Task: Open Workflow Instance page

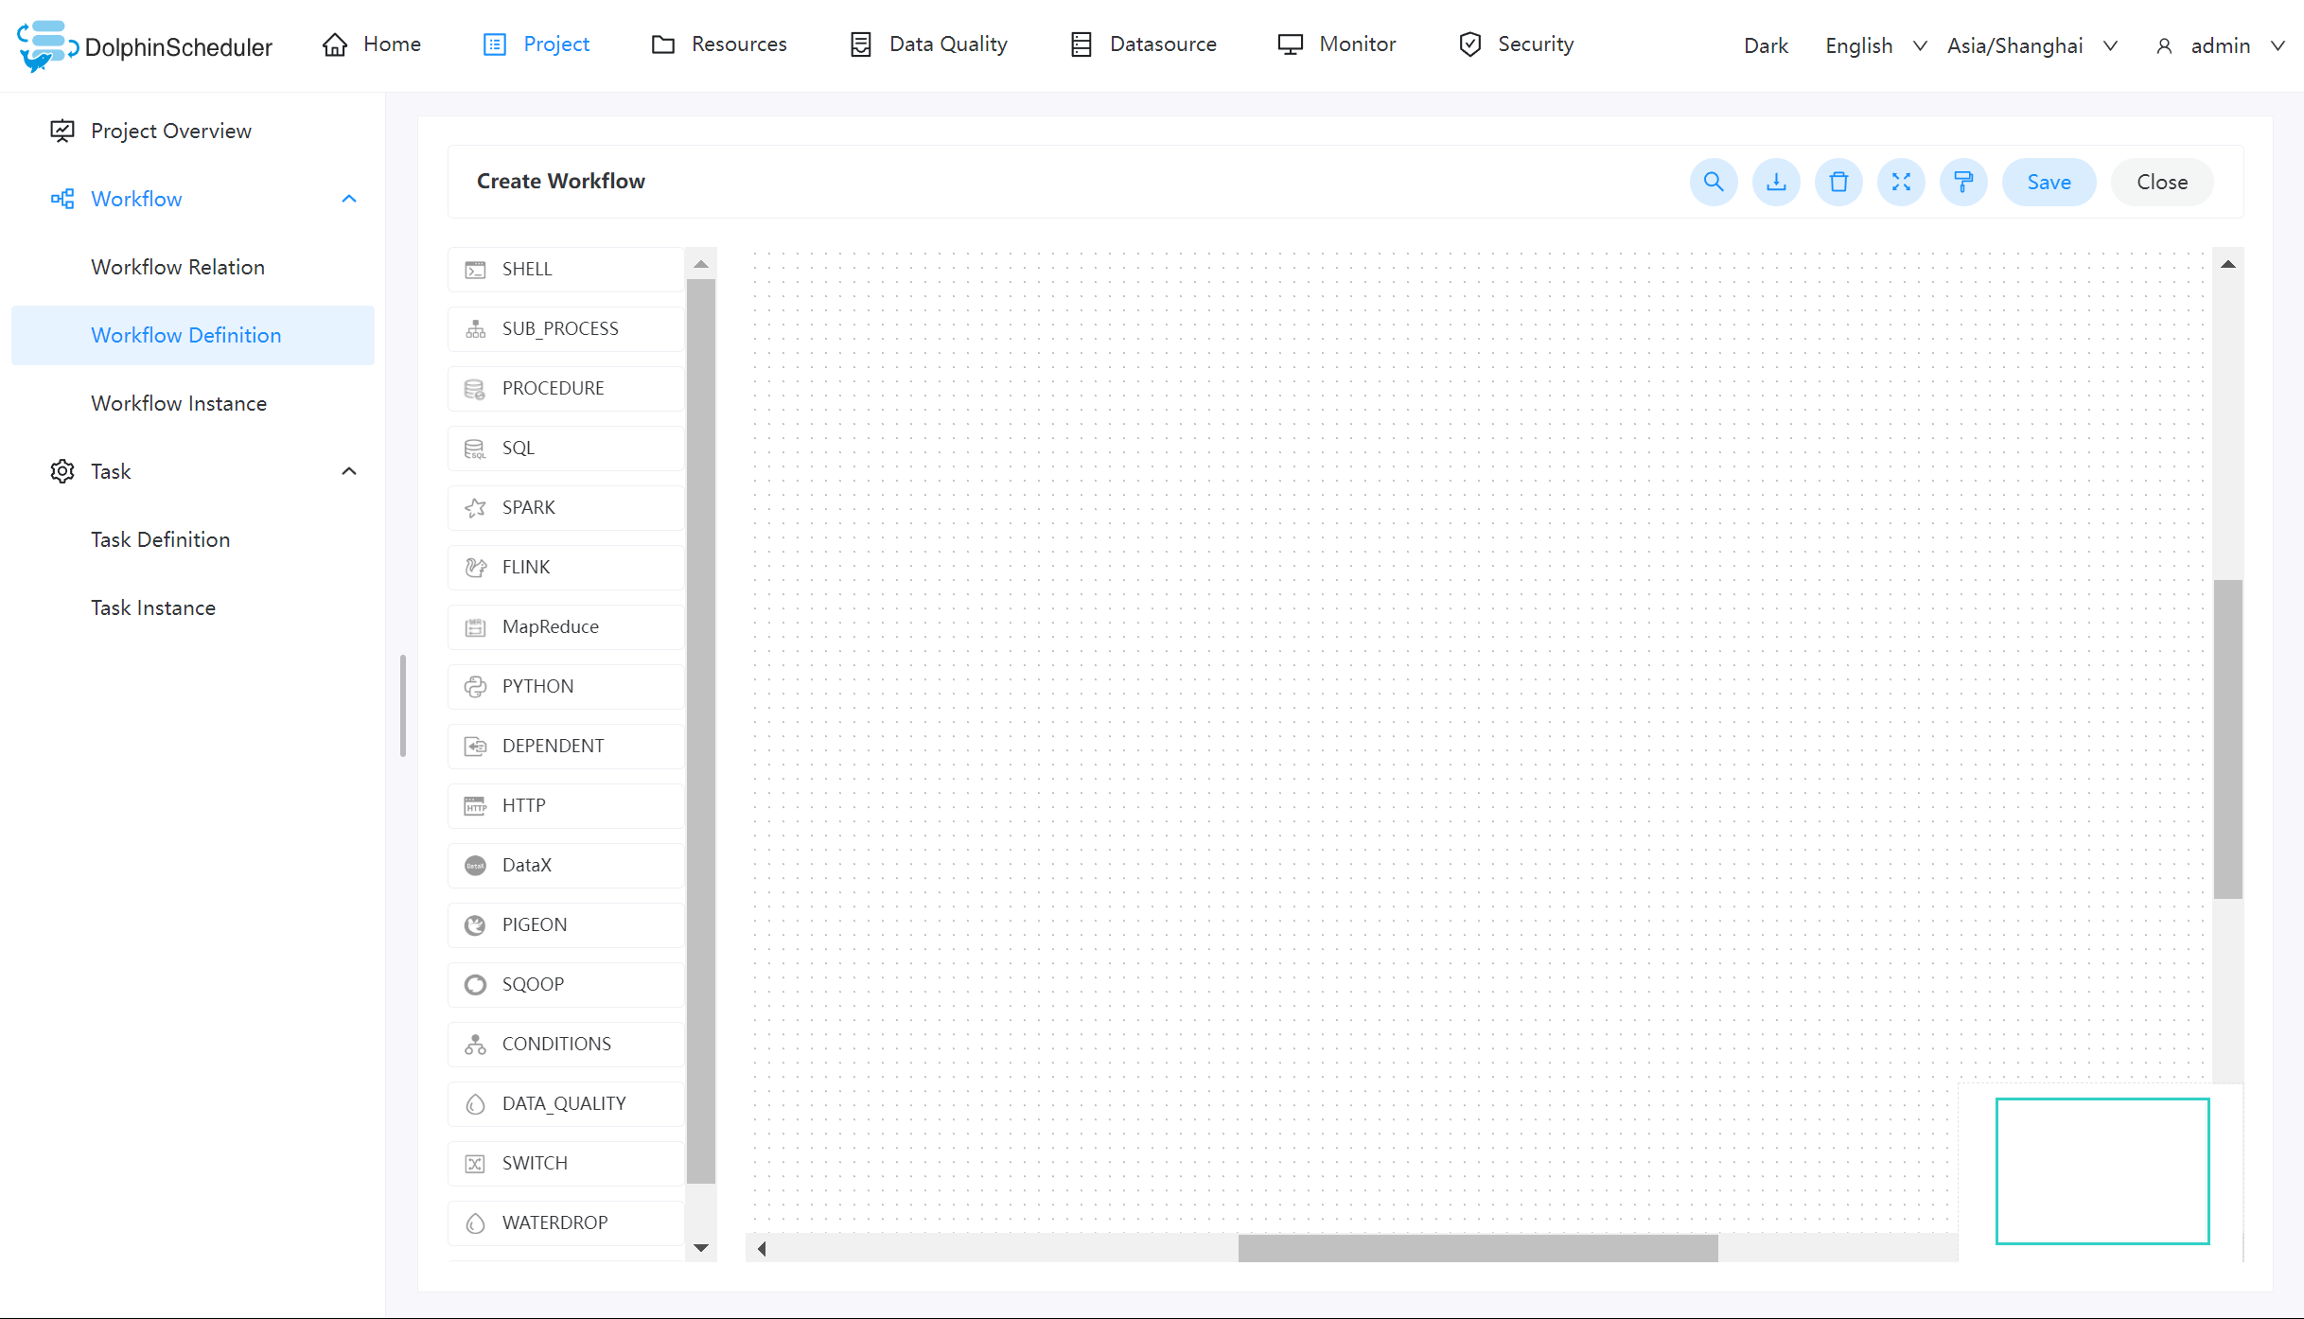Action: click(x=179, y=403)
